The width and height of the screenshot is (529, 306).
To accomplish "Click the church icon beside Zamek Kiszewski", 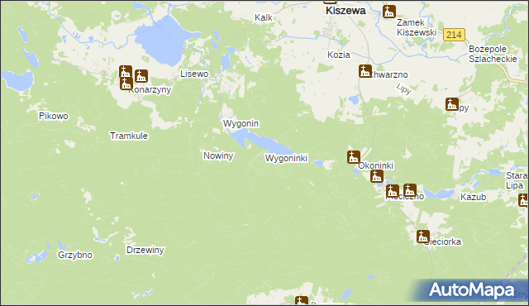I will [x=389, y=12].
